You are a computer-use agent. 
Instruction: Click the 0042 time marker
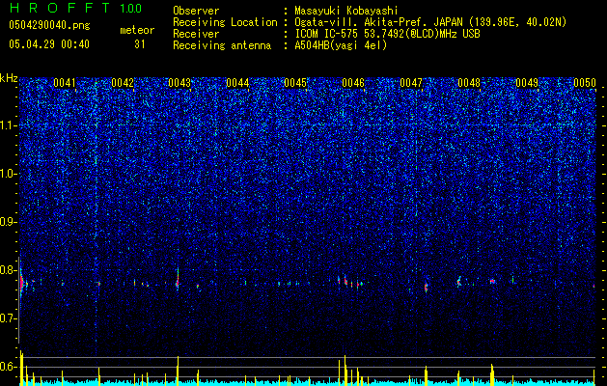tap(123, 83)
